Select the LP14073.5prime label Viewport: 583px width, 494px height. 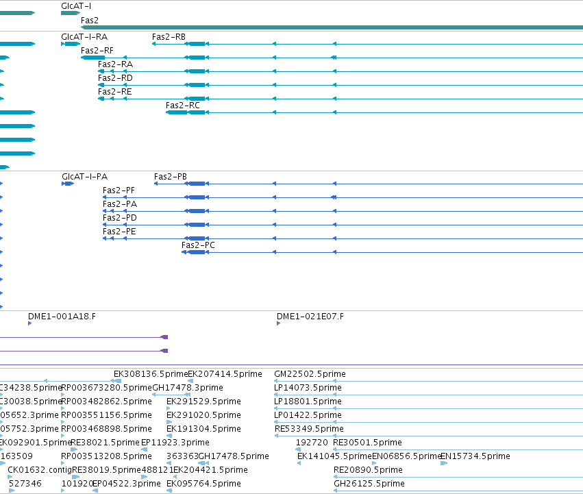coord(308,388)
